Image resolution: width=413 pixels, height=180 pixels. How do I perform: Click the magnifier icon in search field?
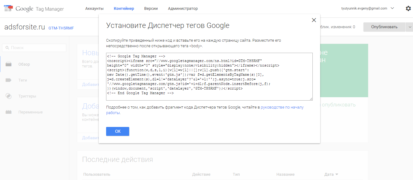click(7, 48)
